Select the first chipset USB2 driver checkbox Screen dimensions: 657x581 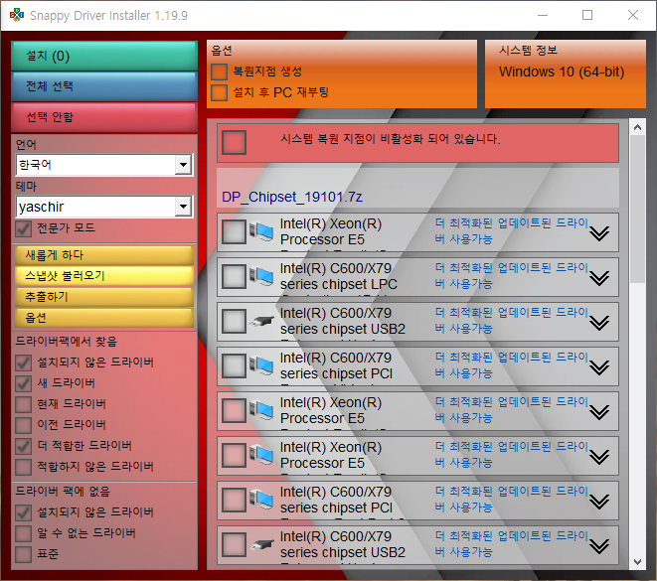(x=234, y=322)
